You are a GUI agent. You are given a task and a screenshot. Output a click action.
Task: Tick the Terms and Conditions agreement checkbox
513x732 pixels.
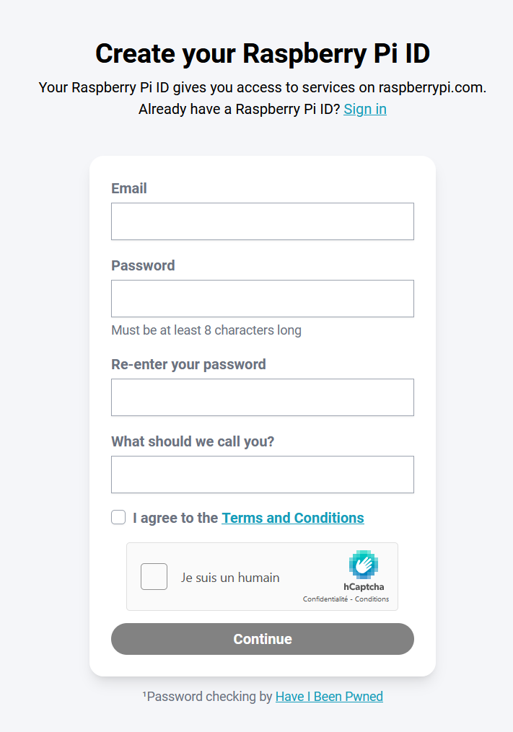[118, 517]
